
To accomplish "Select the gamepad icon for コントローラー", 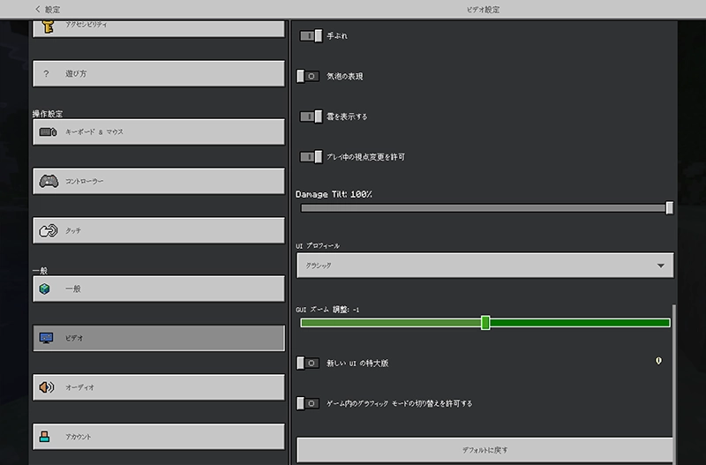I will pyautogui.click(x=48, y=181).
